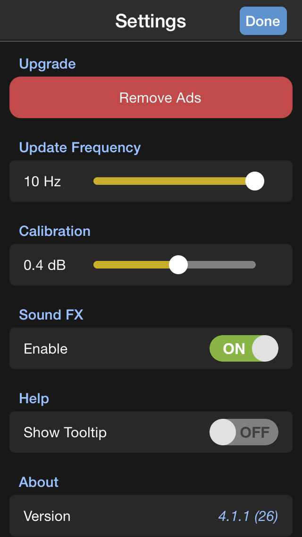Click the Settings title
The height and width of the screenshot is (537, 302).
151,21
